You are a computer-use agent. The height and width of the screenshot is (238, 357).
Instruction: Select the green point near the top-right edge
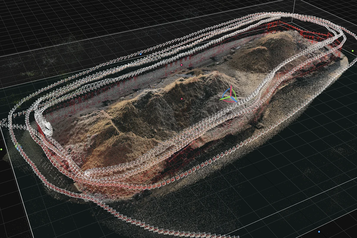click(353, 51)
